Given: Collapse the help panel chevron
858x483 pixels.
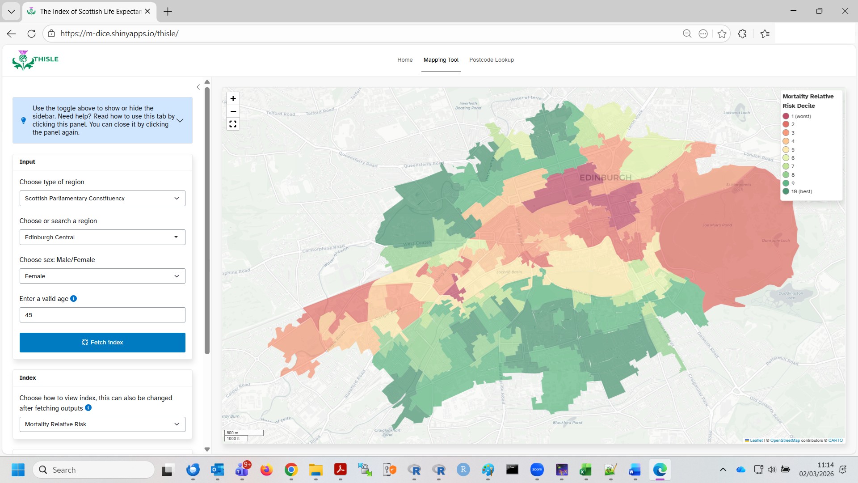Looking at the screenshot, I should [180, 120].
